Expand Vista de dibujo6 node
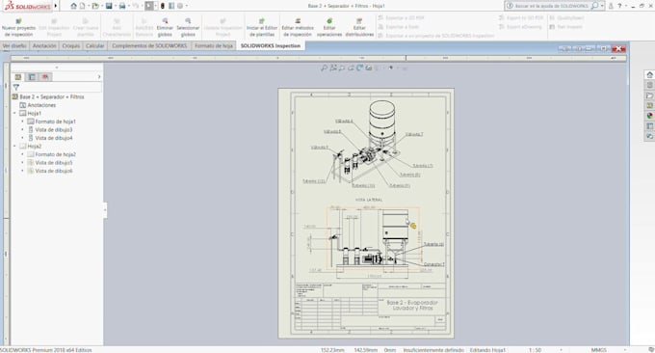 point(22,171)
